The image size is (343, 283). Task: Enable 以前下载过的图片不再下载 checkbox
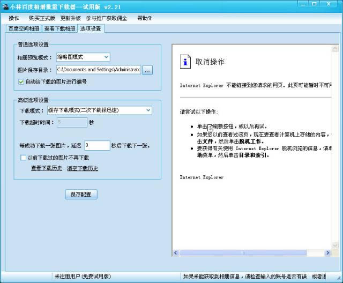point(23,158)
